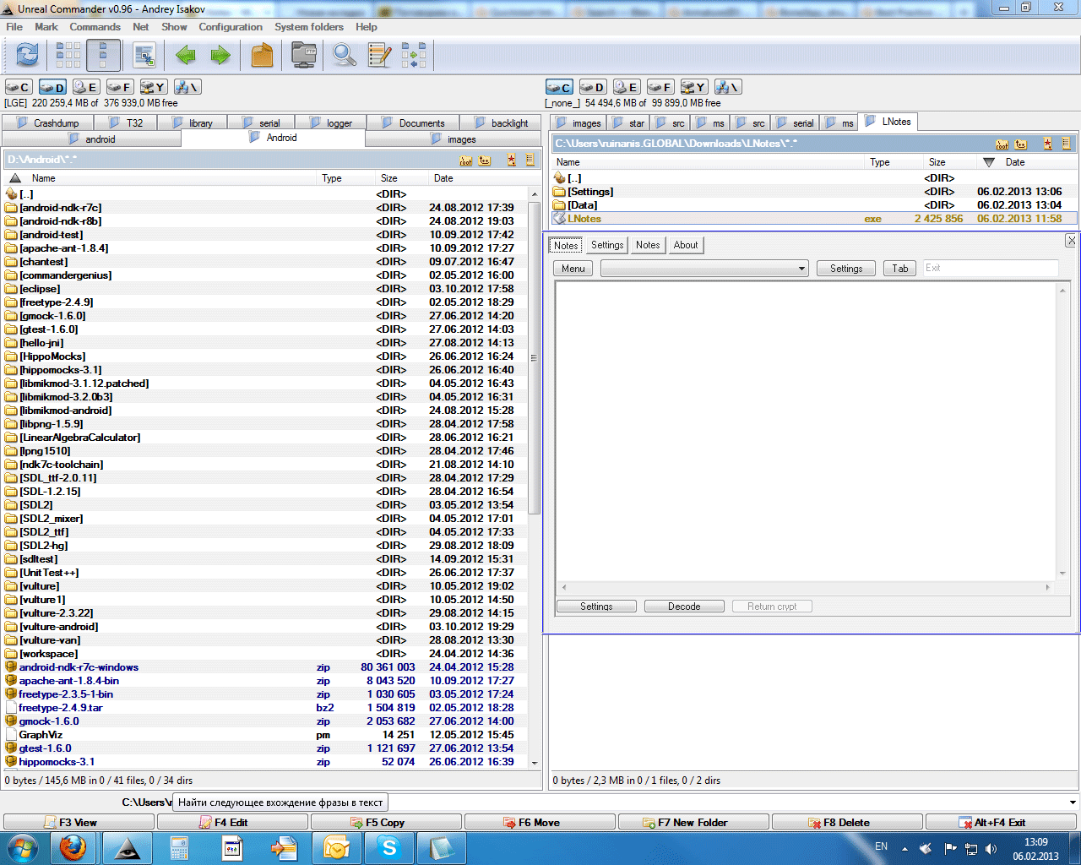The height and width of the screenshot is (865, 1081).
Task: Focus the Exit input field in LNotes
Action: [x=991, y=269]
